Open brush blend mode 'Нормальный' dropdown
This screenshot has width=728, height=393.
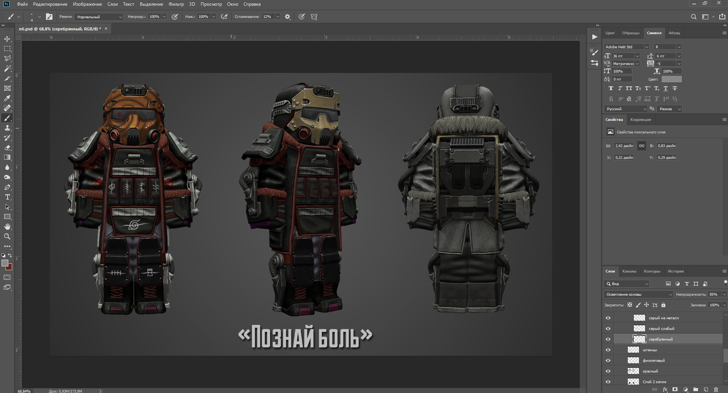pos(99,17)
